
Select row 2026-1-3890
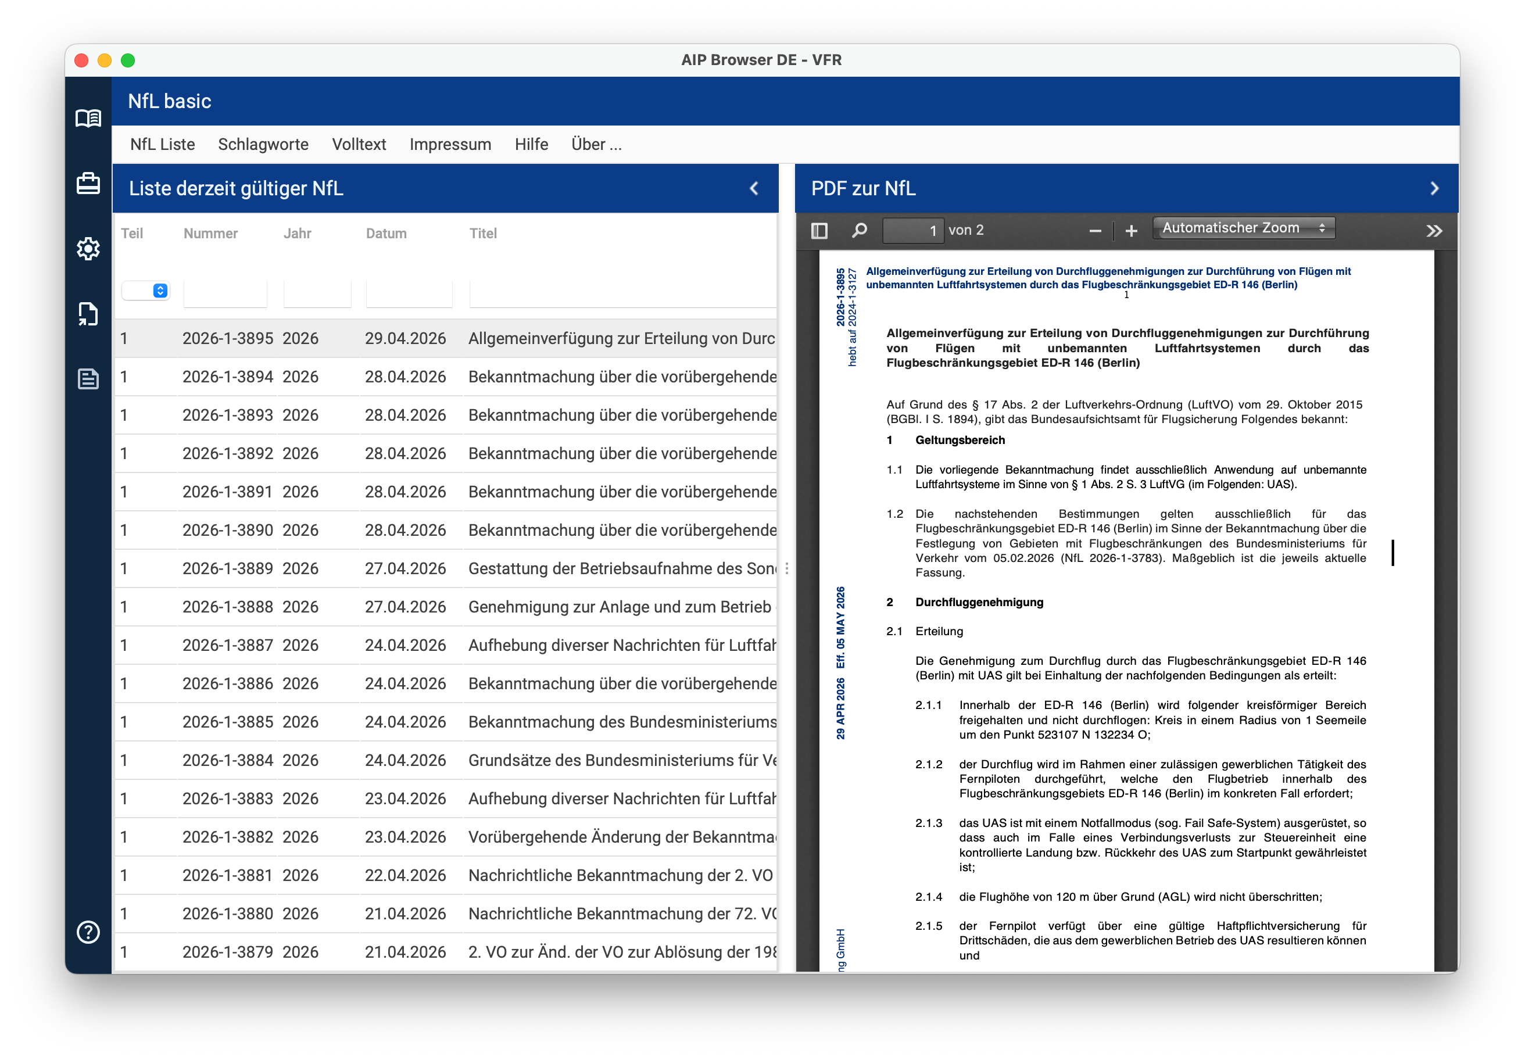(x=446, y=531)
